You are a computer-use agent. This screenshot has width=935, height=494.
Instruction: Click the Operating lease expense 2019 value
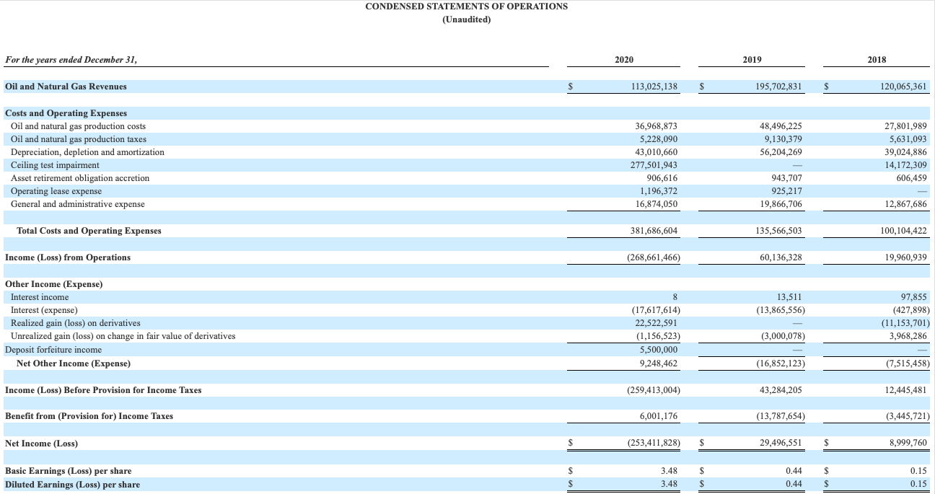tap(786, 191)
